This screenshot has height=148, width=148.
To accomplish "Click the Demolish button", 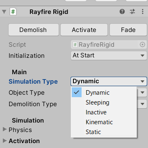I will (x=34, y=30).
